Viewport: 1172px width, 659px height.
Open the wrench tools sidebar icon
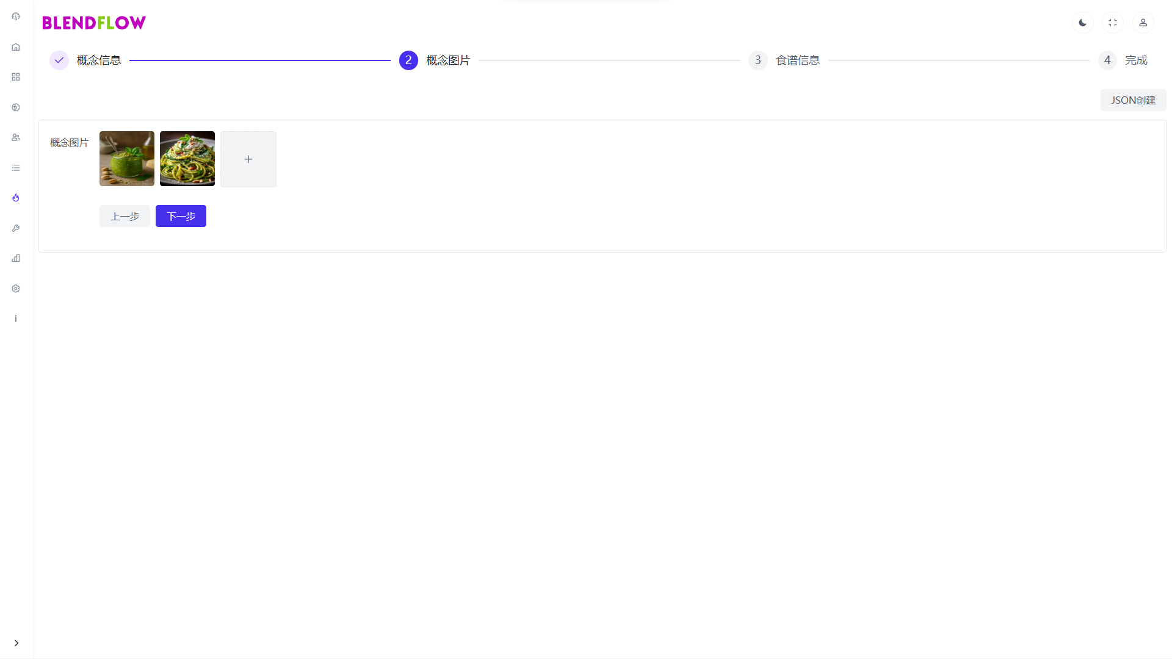click(16, 228)
